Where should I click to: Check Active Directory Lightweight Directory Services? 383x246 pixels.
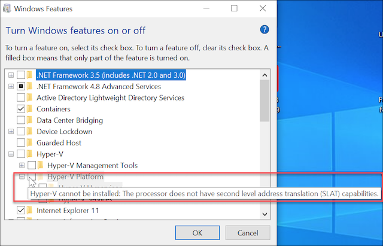21,98
